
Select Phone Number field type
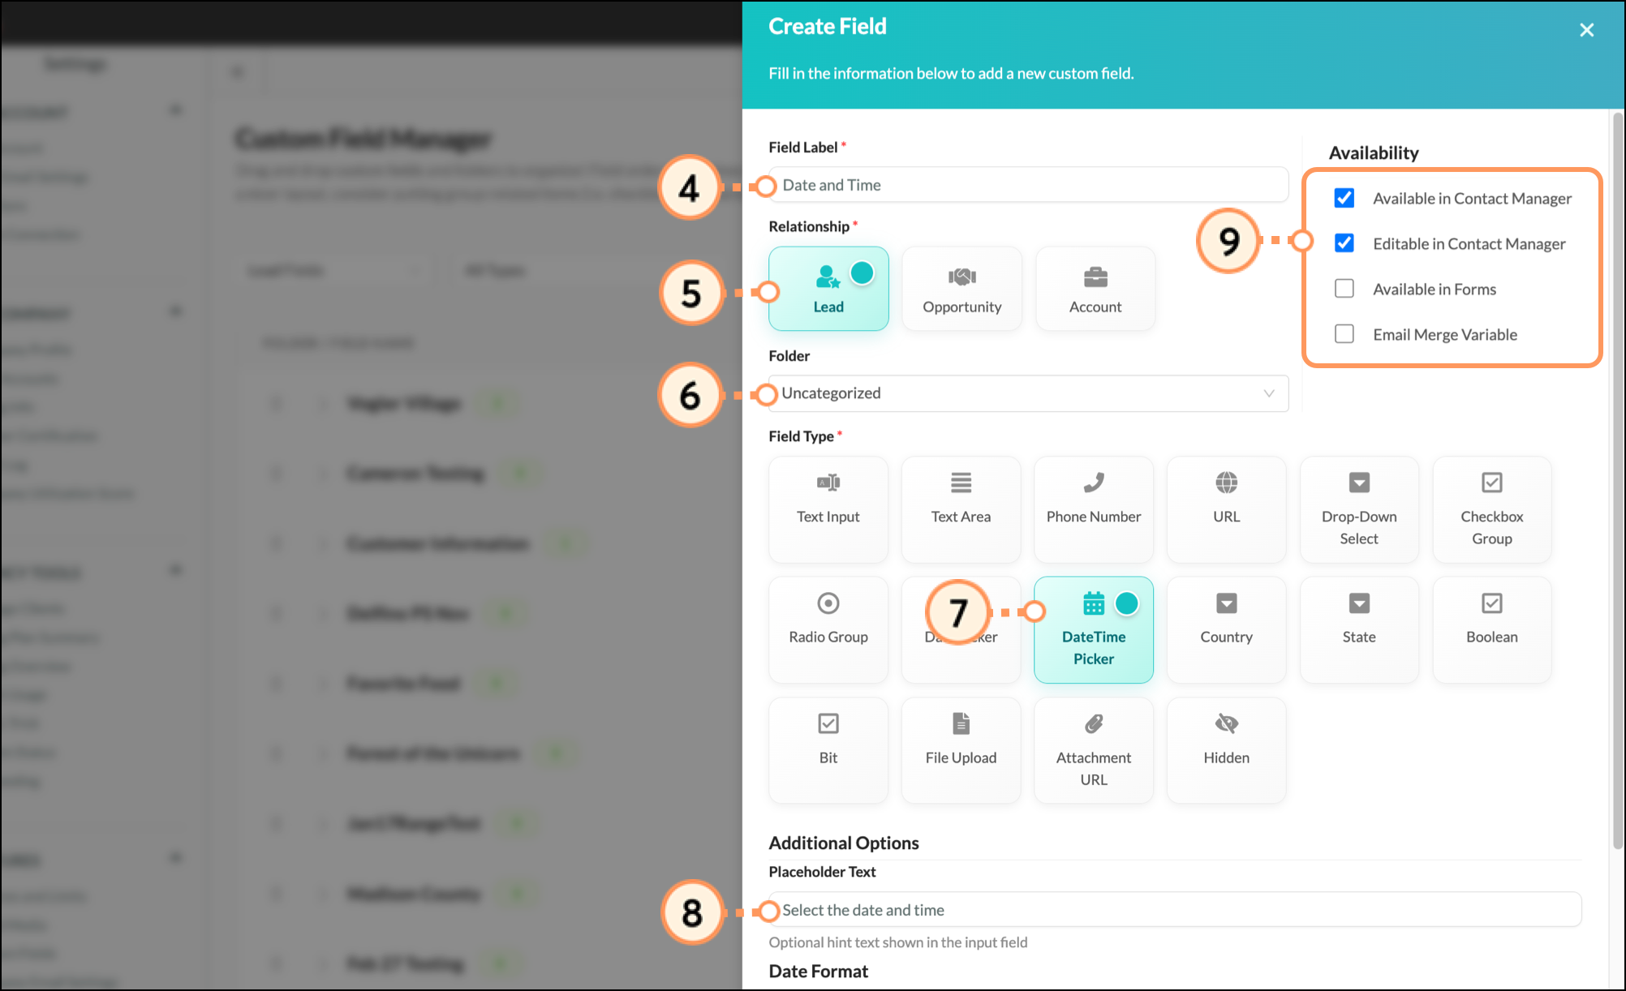click(x=1094, y=509)
